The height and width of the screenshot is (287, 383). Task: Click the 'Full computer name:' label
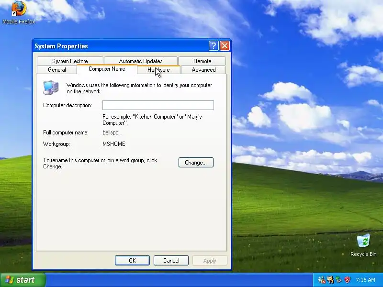click(x=66, y=132)
